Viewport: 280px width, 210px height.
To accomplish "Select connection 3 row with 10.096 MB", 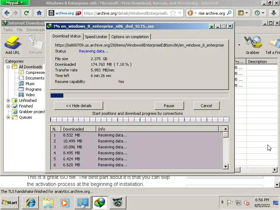I will click(137, 147).
